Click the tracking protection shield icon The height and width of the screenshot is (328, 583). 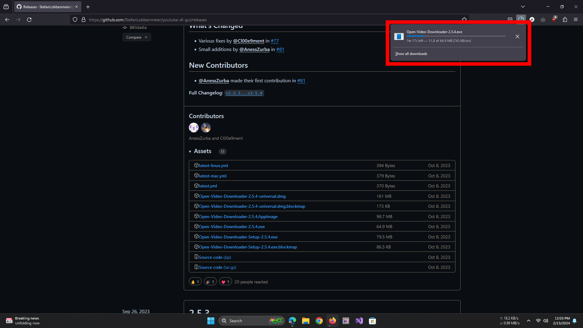click(x=75, y=19)
